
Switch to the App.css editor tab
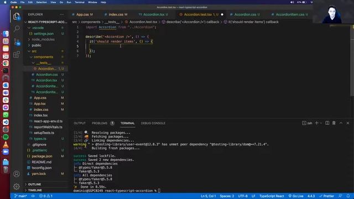(82, 14)
